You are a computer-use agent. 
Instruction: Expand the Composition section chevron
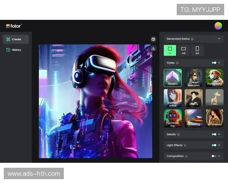point(219,156)
